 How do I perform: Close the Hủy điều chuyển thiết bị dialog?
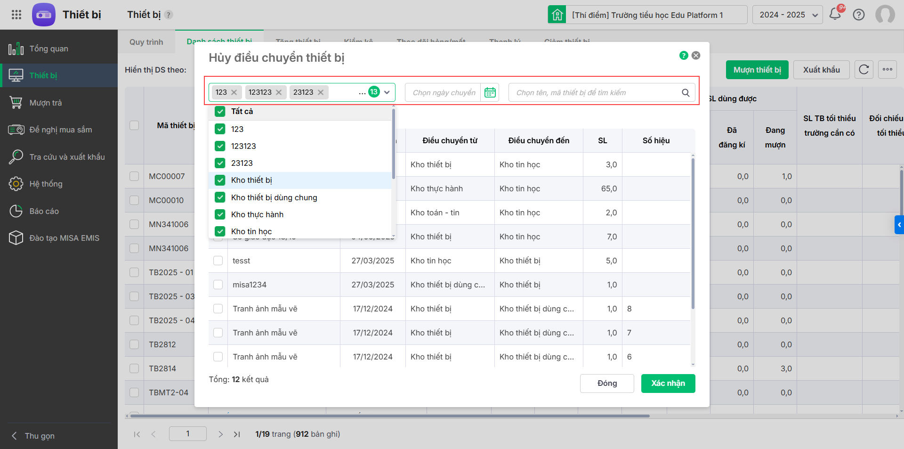tap(696, 56)
